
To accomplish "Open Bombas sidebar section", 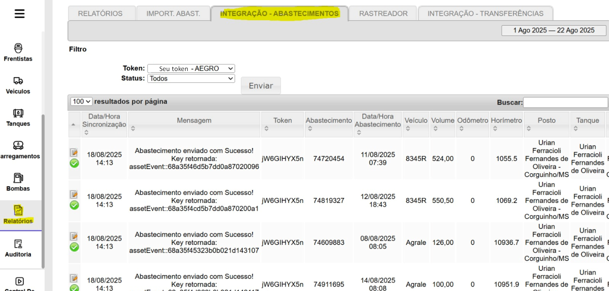I will coord(18,182).
